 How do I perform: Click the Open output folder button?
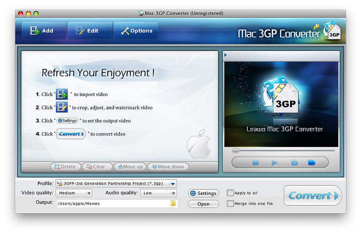pos(203,204)
